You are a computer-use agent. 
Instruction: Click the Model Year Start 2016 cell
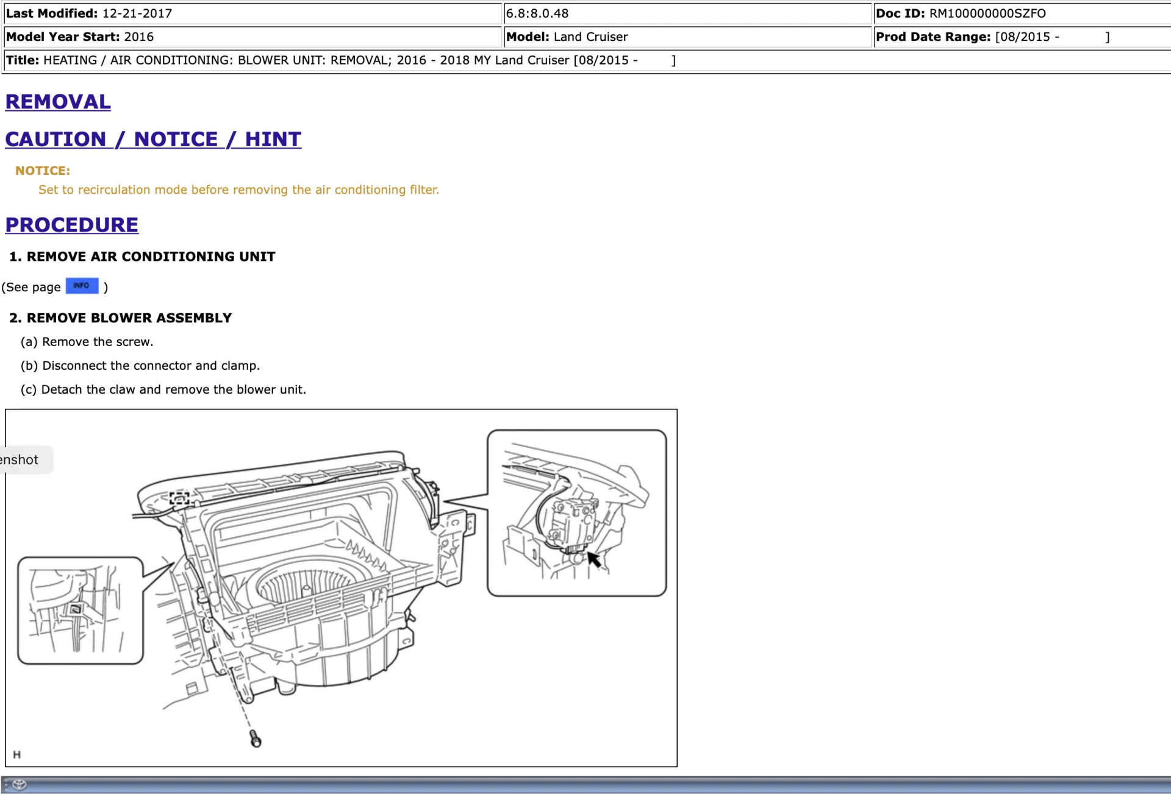252,37
